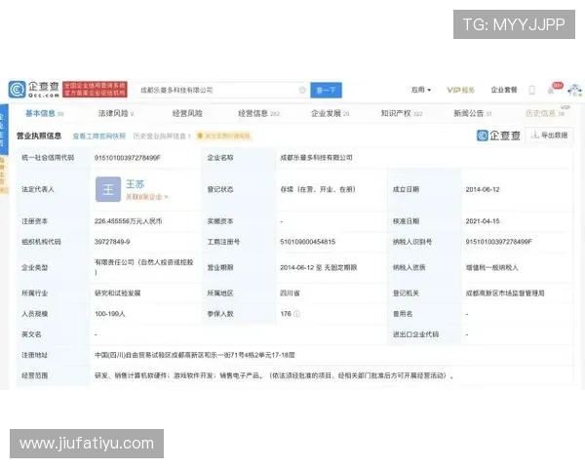
Task: Open the notification bell with the red badge
Action: coord(554,89)
